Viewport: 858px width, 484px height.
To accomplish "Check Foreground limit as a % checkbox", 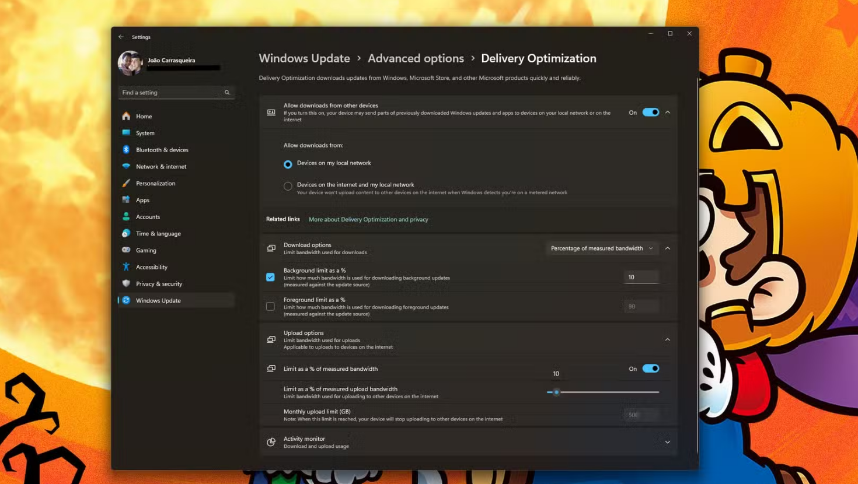I will tap(270, 306).
